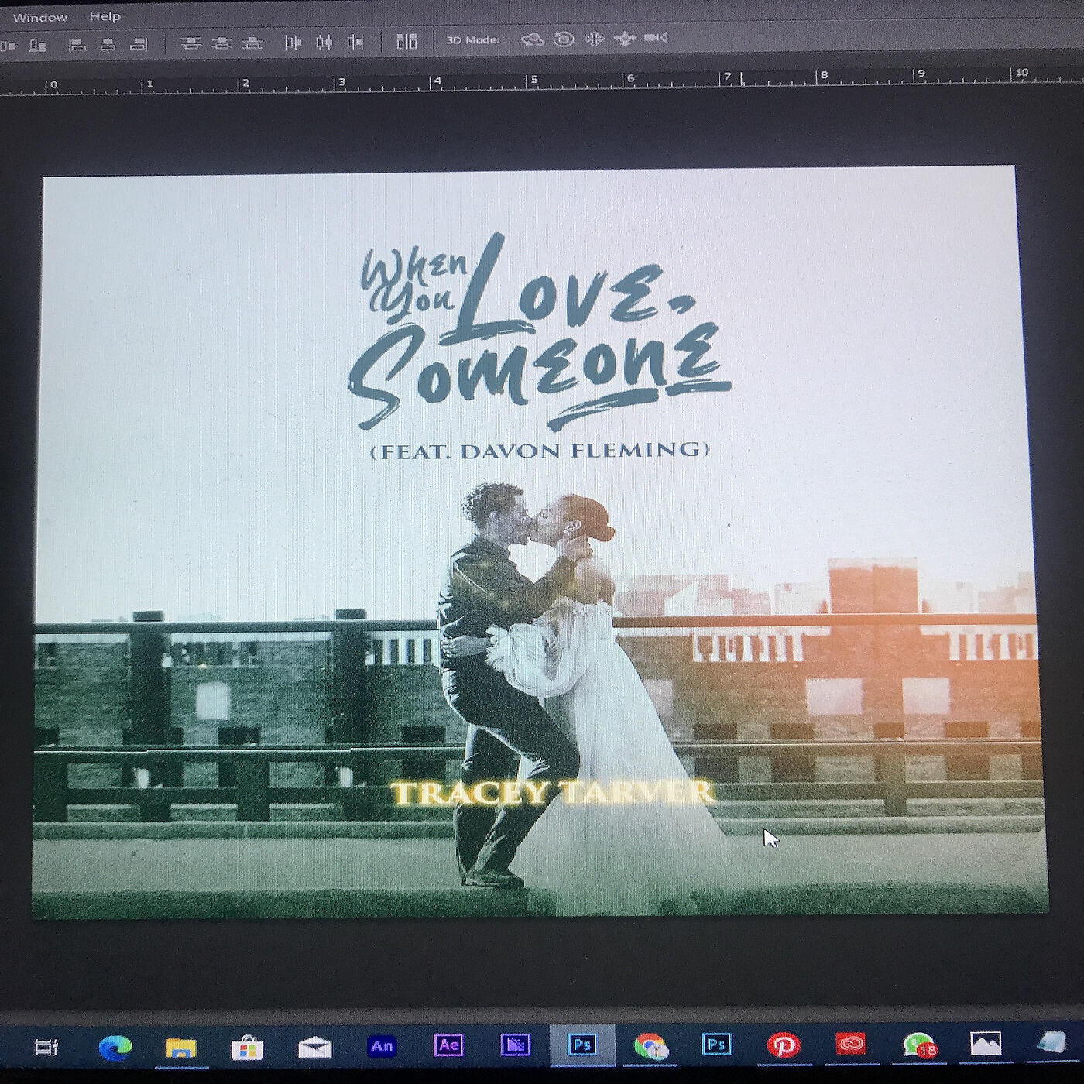Open the Help menu
Image resolution: width=1084 pixels, height=1084 pixels.
(105, 16)
